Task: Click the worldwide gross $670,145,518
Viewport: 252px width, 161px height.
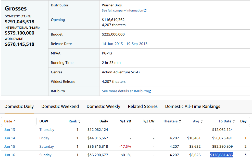Action: pos(19,44)
